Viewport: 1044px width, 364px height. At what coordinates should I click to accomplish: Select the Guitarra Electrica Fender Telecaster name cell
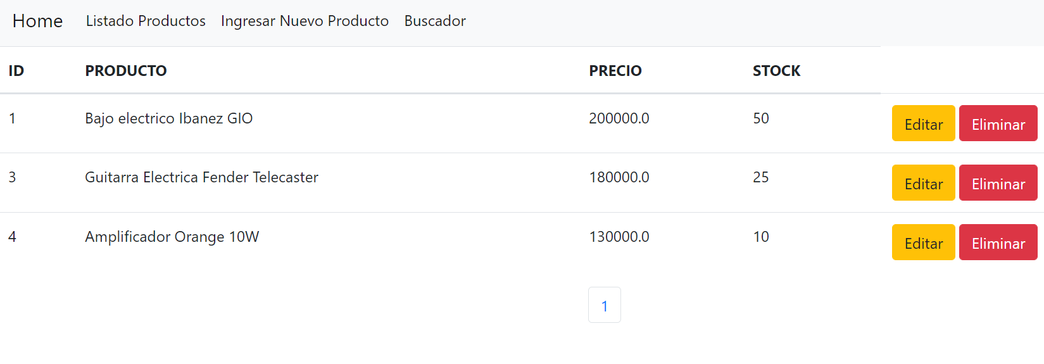pyautogui.click(x=202, y=177)
